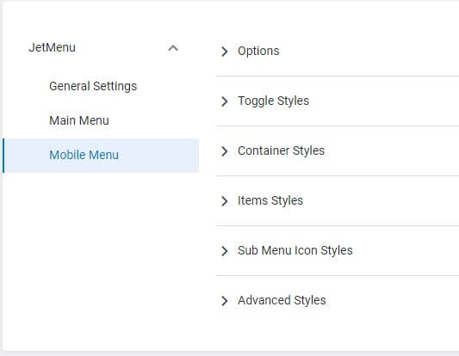Click the chevron beside Sub Menu Icon Styles
Image resolution: width=459 pixels, height=356 pixels.
click(225, 251)
